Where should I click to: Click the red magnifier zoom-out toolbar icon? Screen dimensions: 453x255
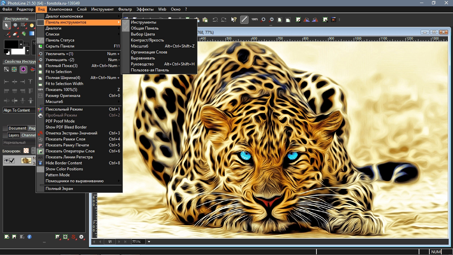click(271, 20)
